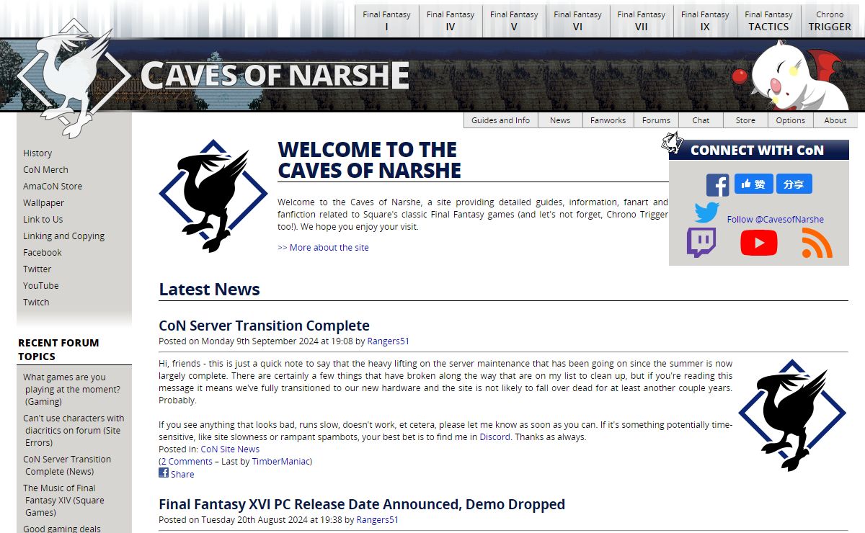
Task: Open the Options menu item
Action: coord(791,120)
